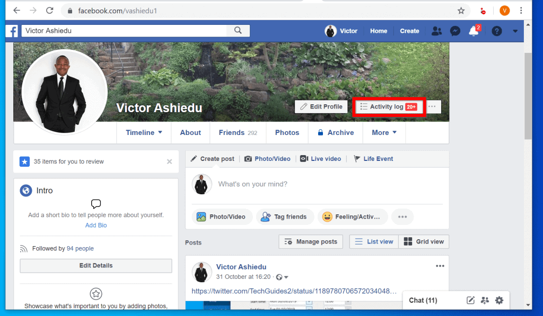The width and height of the screenshot is (543, 316).
Task: Open Chrome's three-dot menu
Action: click(x=521, y=11)
